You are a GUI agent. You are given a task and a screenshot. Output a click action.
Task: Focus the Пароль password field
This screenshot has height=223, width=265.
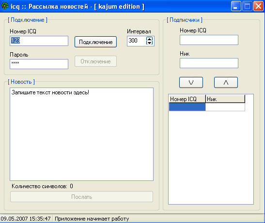(x=39, y=64)
